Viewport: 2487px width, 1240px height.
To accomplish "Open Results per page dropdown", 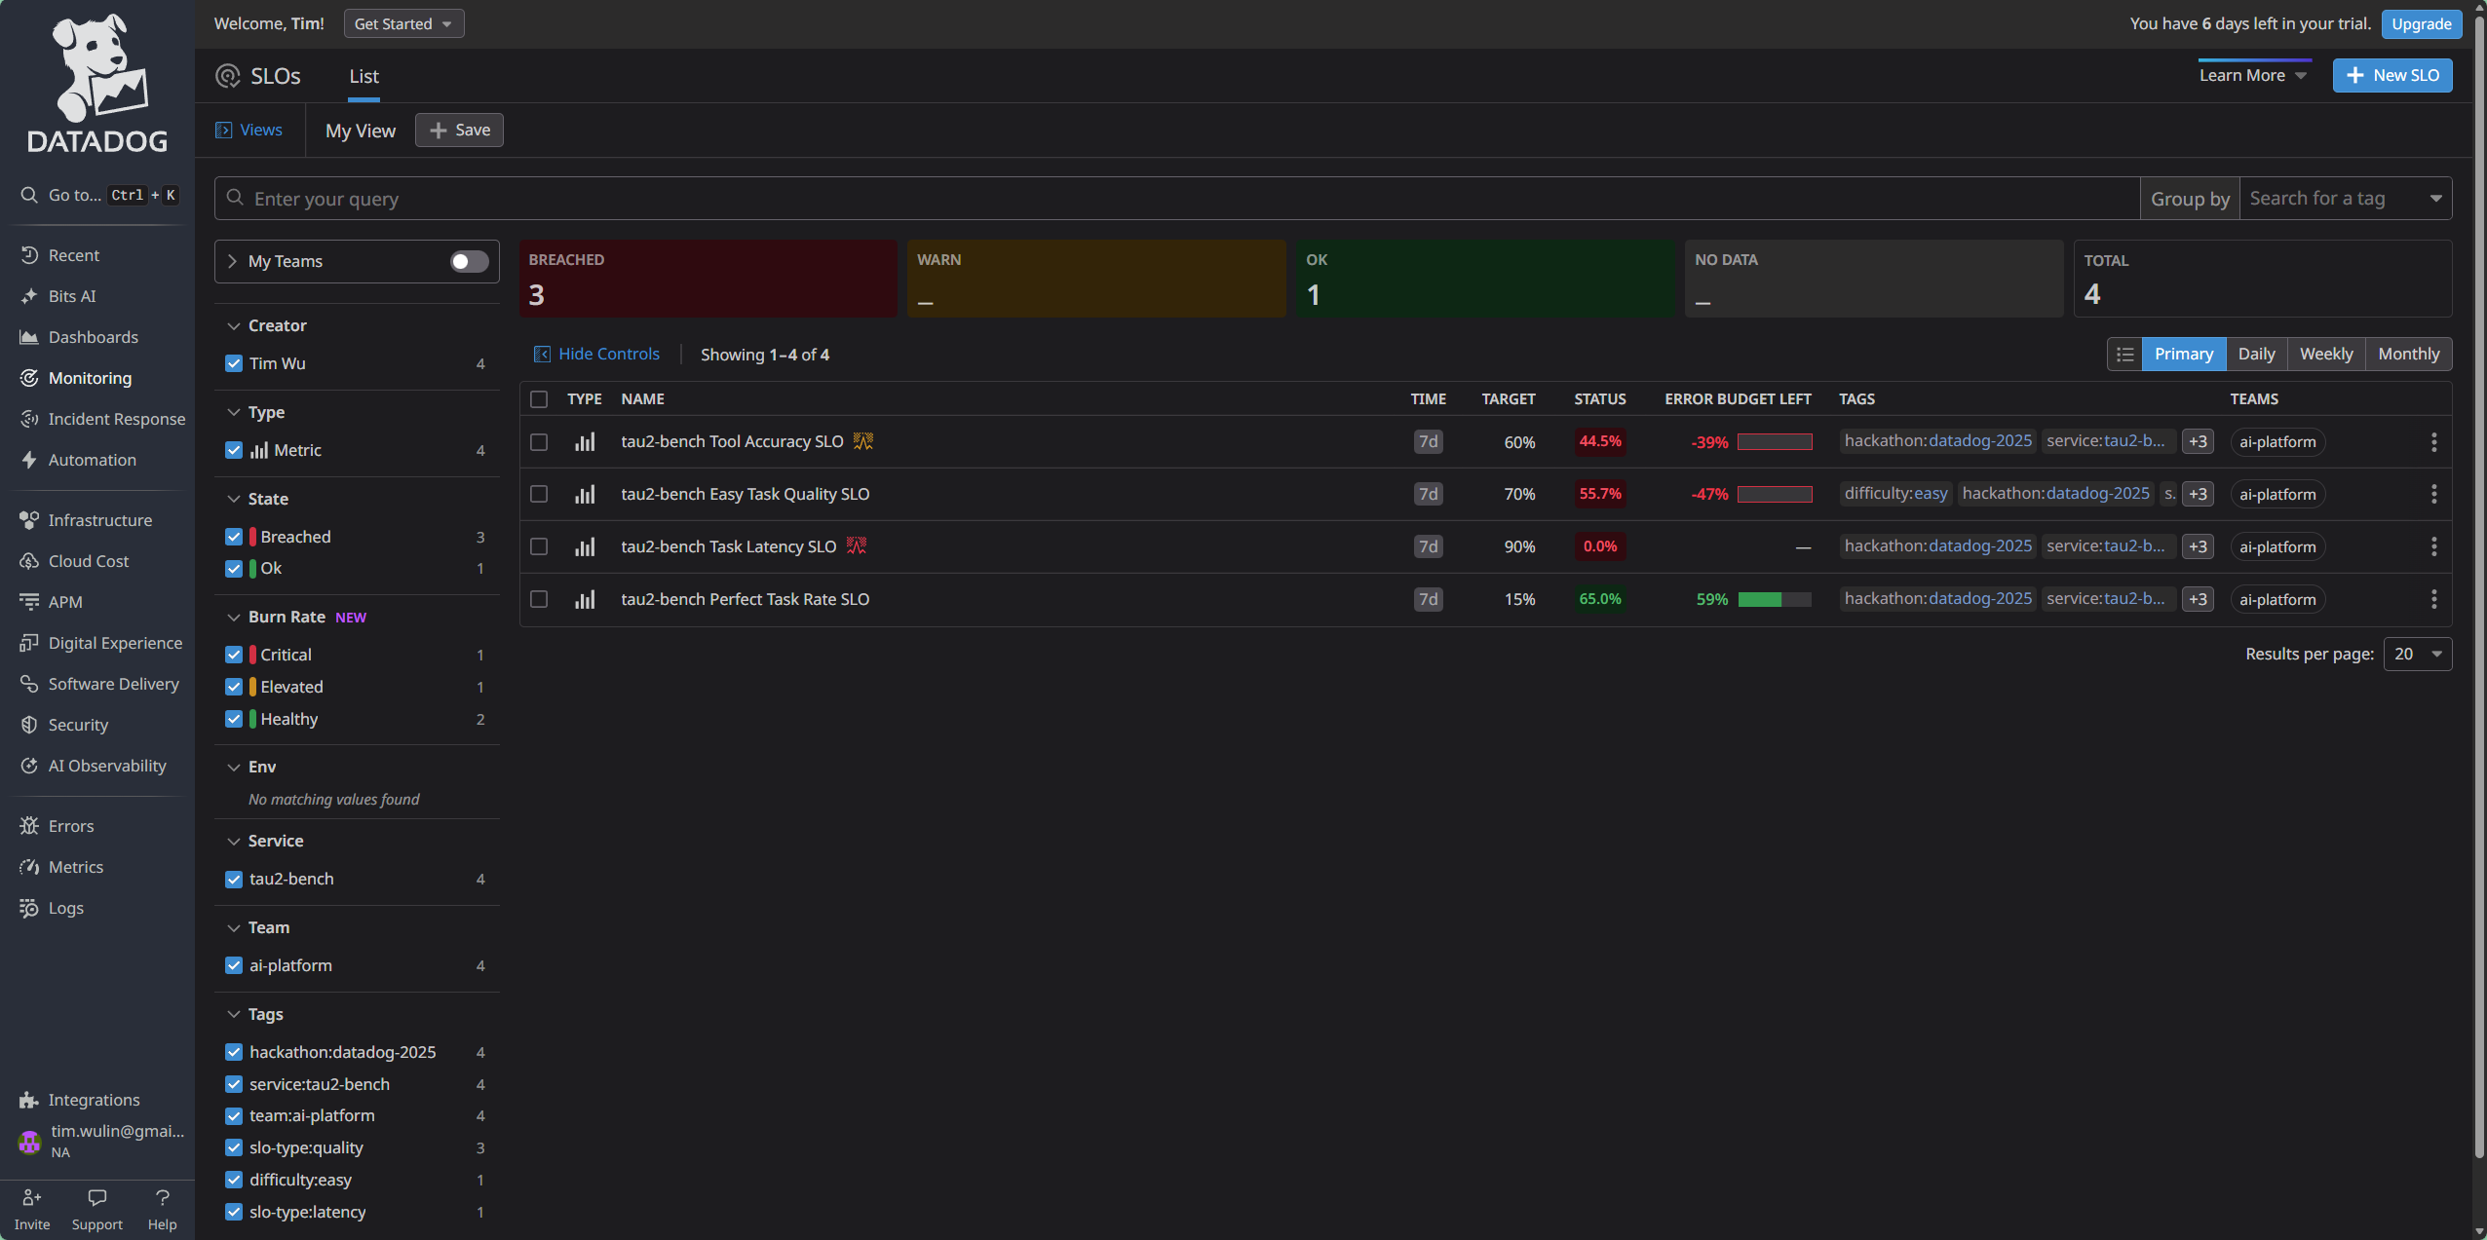I will click(x=2417, y=655).
